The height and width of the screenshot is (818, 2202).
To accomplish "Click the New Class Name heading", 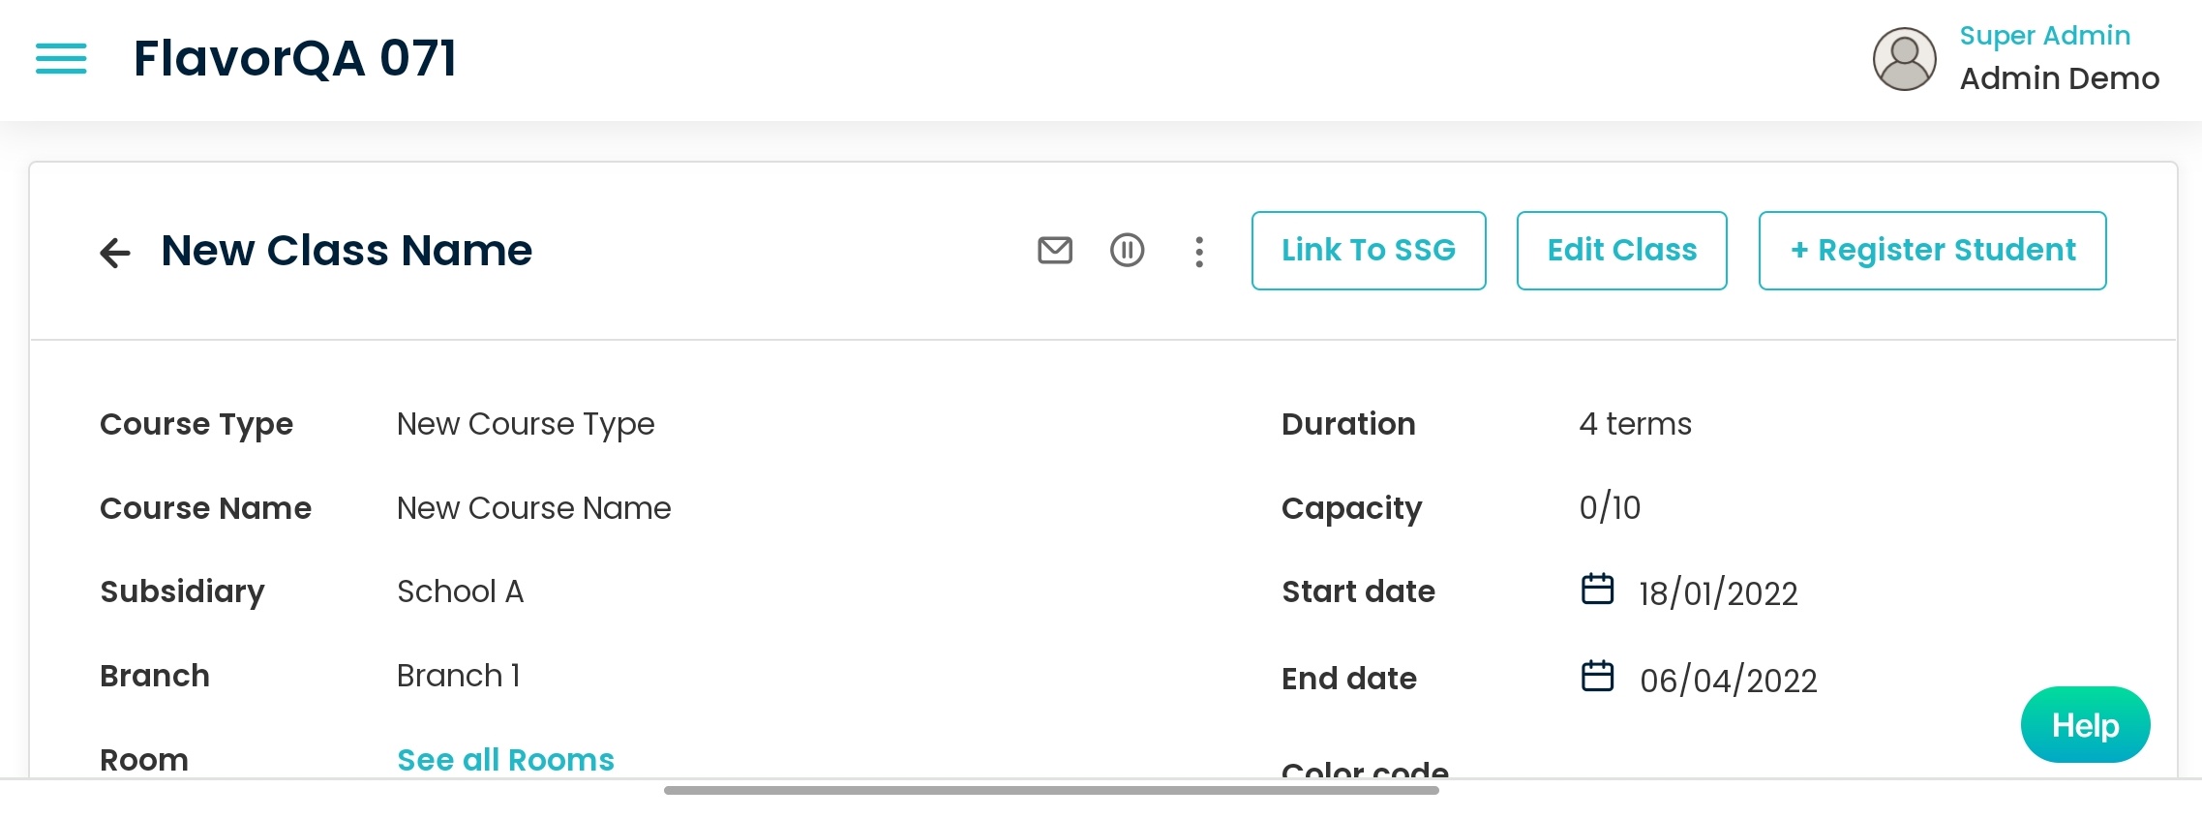I will (x=347, y=251).
